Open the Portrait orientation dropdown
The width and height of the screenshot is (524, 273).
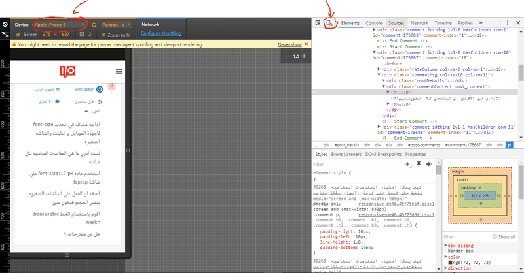117,24
